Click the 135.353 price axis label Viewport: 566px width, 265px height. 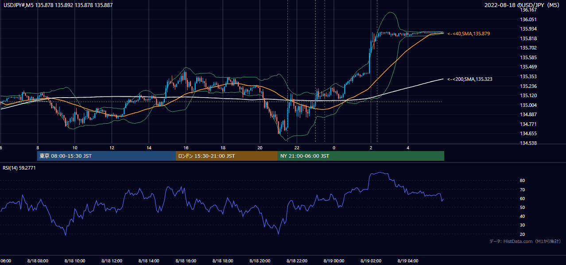(528, 76)
